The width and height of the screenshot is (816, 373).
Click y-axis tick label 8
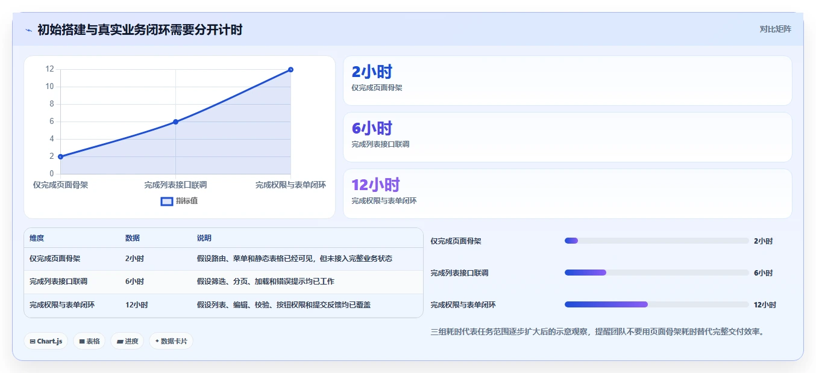[51, 104]
